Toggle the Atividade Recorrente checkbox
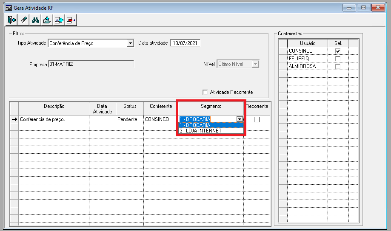Viewport: 391px width, 231px height. (x=205, y=92)
